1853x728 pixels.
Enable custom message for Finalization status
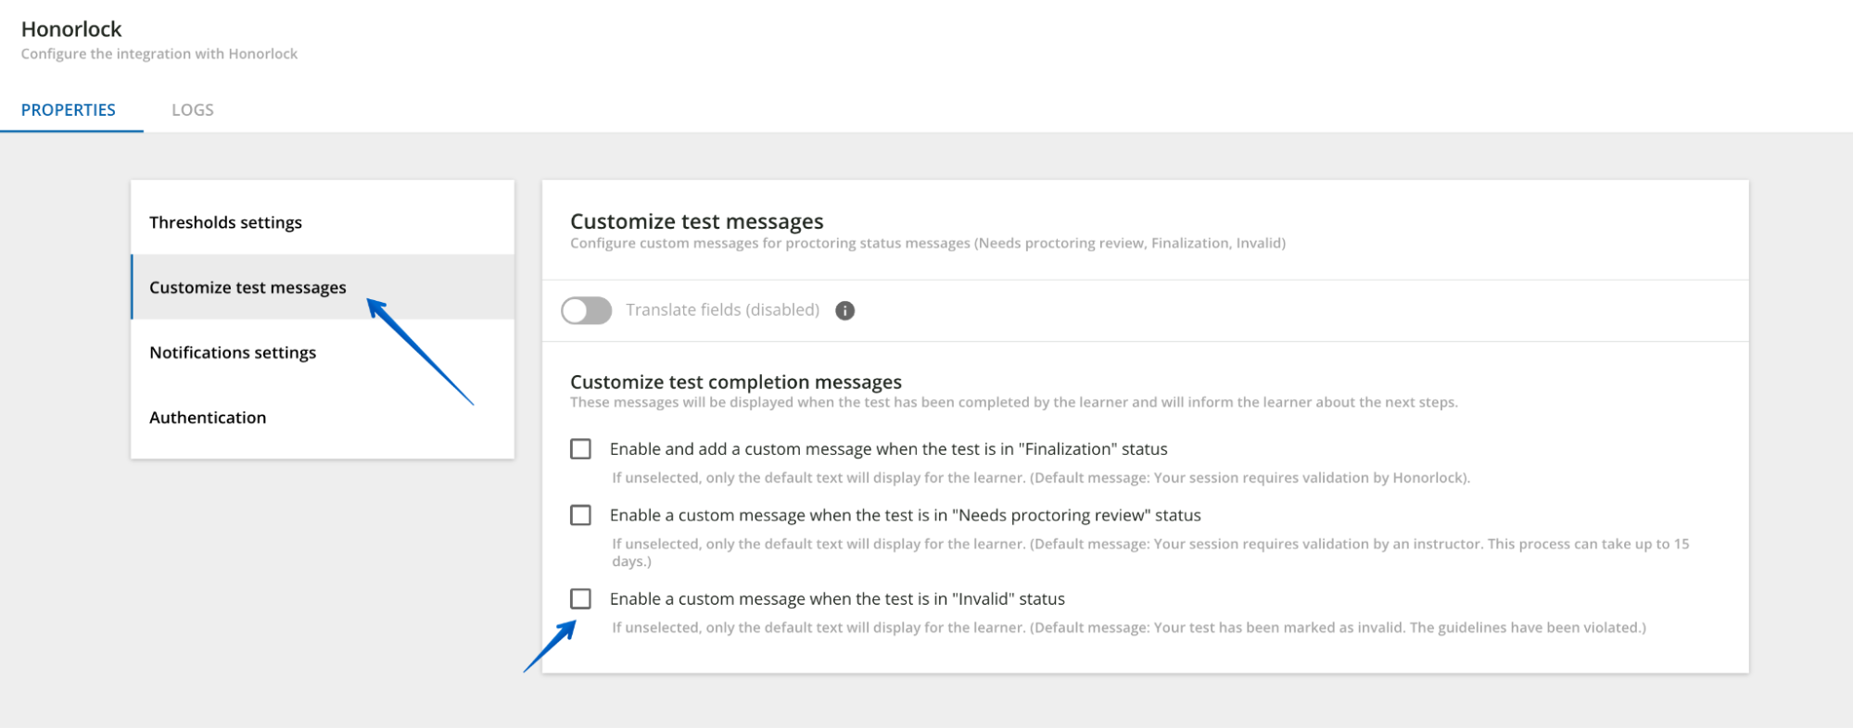[580, 449]
